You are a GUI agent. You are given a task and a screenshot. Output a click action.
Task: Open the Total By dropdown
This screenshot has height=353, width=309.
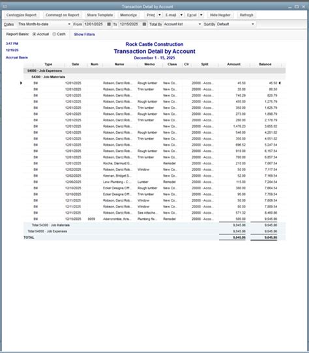coord(182,24)
